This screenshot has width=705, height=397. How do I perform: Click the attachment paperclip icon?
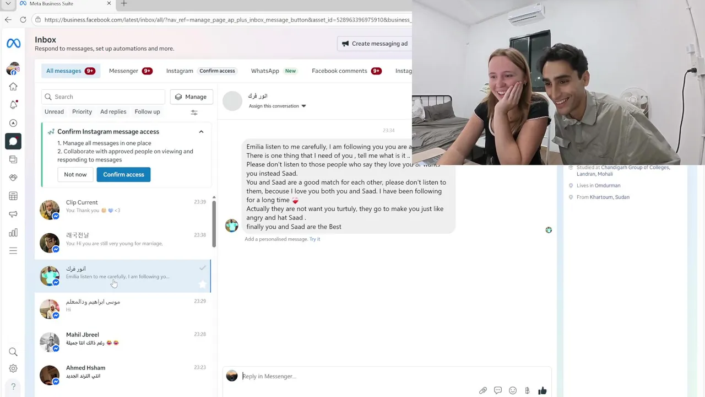tap(483, 390)
